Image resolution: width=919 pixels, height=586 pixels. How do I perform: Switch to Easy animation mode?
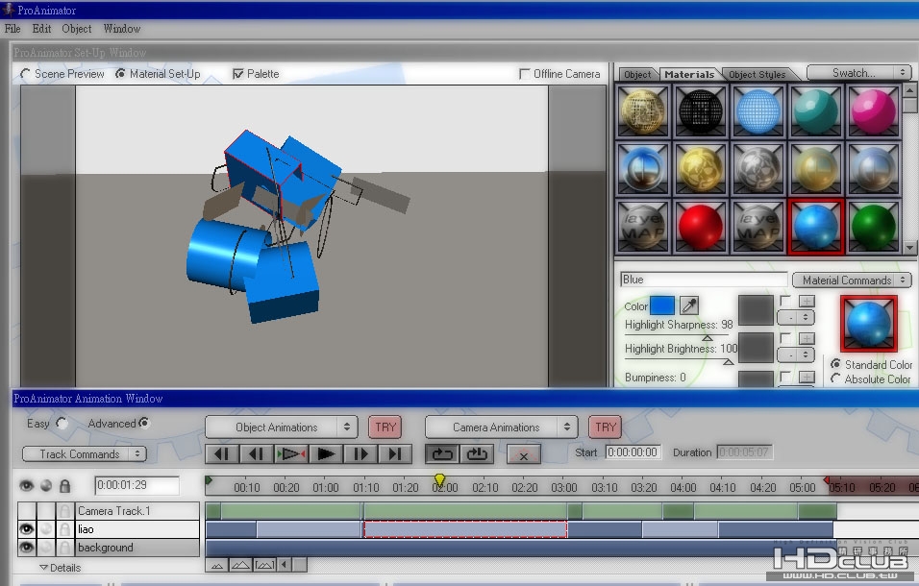62,423
